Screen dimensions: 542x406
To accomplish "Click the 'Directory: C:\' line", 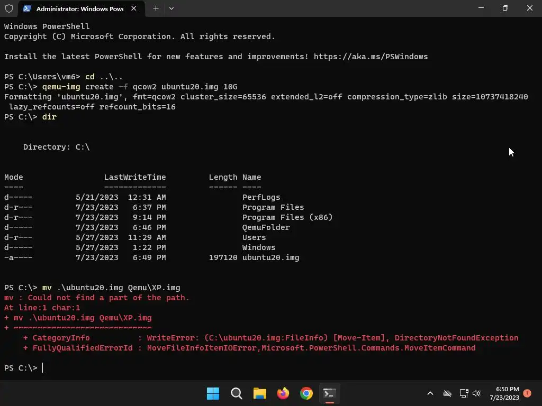I will pos(56,147).
